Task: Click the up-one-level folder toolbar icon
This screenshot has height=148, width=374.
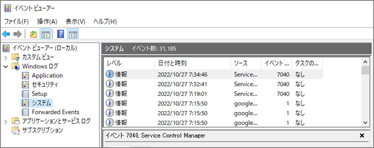Action: tap(33, 34)
